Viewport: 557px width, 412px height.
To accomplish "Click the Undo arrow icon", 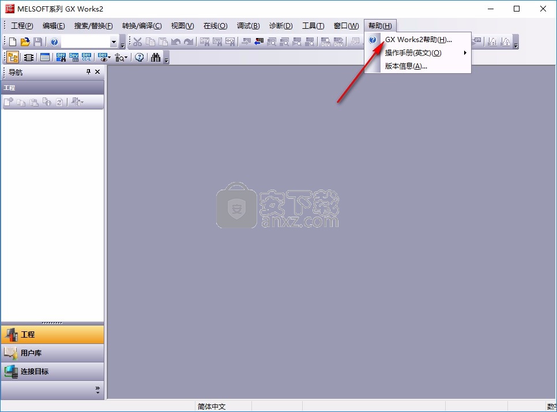I will 175,42.
